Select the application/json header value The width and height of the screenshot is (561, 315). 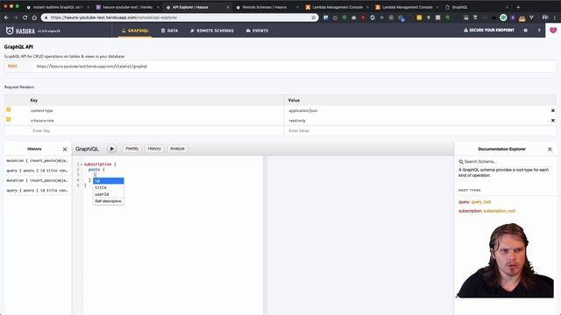tap(303, 111)
